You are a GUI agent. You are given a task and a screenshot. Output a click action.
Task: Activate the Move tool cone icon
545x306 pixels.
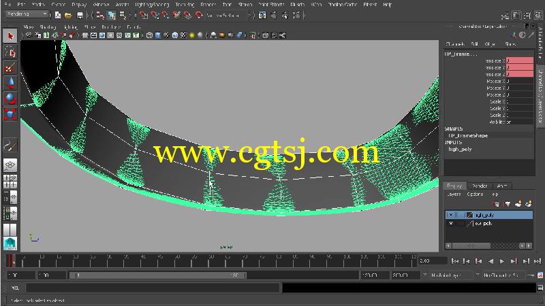pyautogui.click(x=10, y=83)
